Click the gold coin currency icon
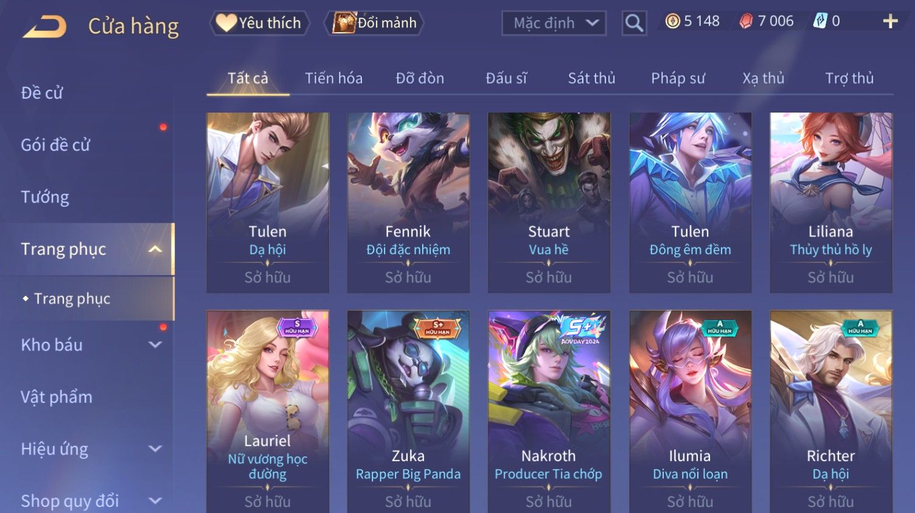The height and width of the screenshot is (513, 915). point(672,21)
